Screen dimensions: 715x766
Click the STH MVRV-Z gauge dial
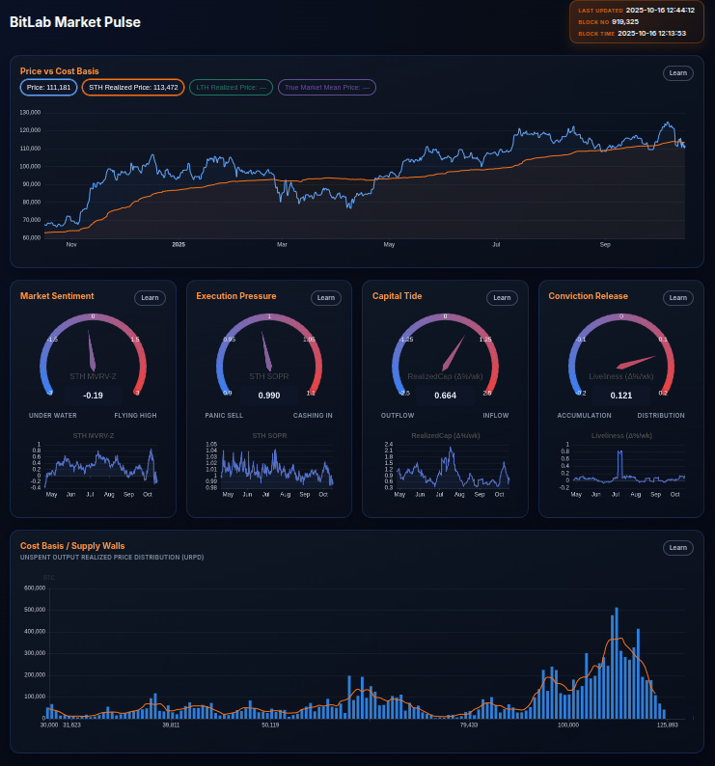pyautogui.click(x=93, y=355)
